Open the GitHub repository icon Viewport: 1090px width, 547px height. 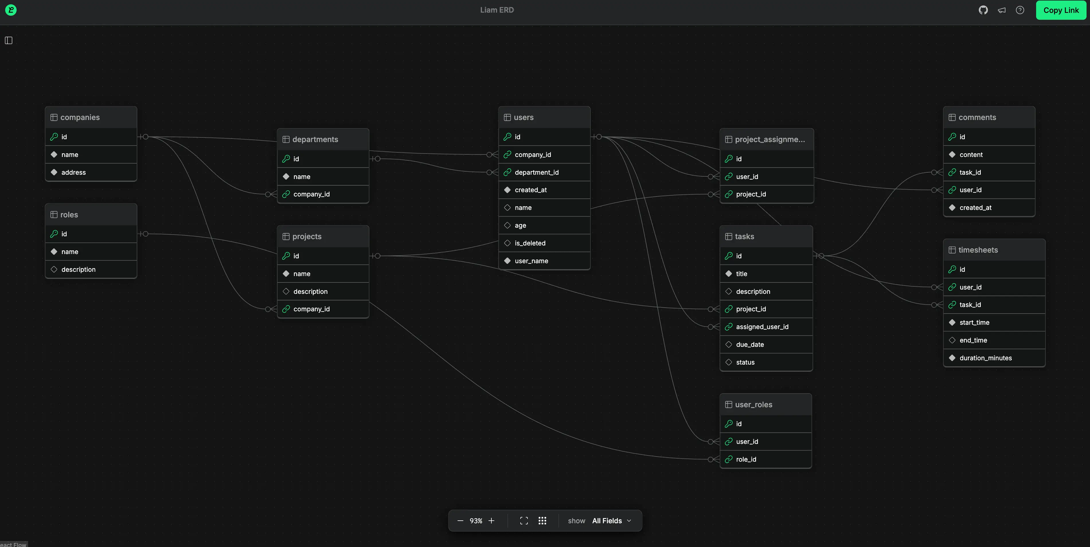tap(983, 10)
